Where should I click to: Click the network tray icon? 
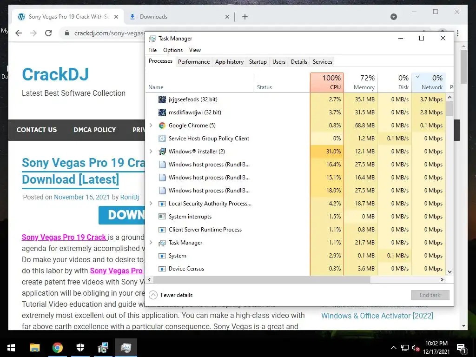[405, 348]
